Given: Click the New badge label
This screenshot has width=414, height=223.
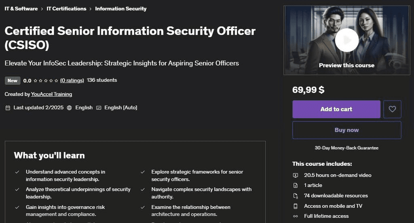Looking at the screenshot, I should click(x=13, y=80).
